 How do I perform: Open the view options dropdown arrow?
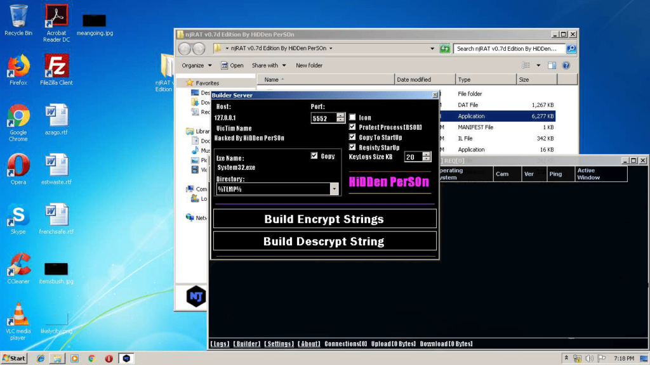click(x=538, y=65)
